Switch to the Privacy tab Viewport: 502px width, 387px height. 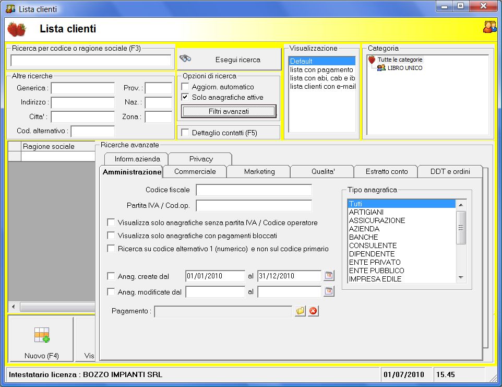tap(201, 159)
